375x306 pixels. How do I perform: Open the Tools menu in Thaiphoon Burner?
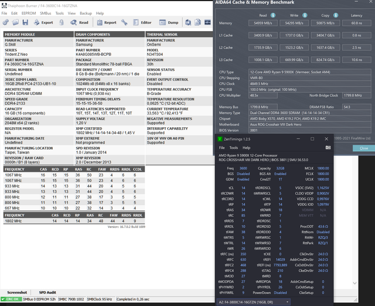(x=60, y=13)
